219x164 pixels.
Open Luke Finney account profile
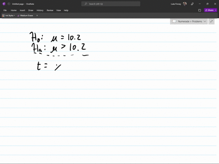pyautogui.click(x=179, y=4)
